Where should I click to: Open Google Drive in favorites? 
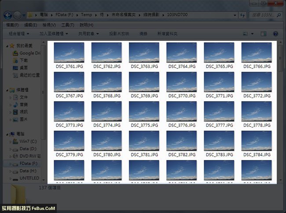[x=29, y=53]
